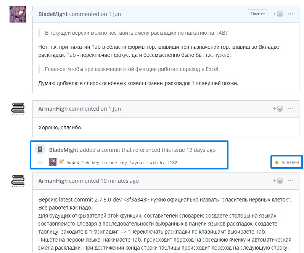Open the '12 days ago' timestamp link
The width and height of the screenshot is (304, 253).
201,150
